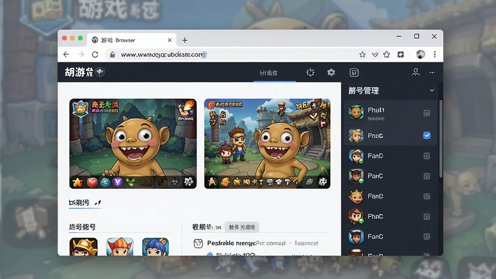Go back using the browser back arrow

pyautogui.click(x=66, y=54)
